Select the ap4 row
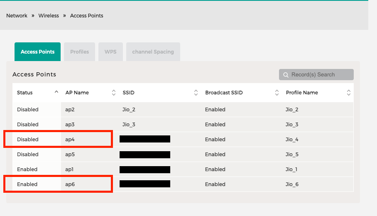Screen dimensions: 377x216 click(x=183, y=139)
